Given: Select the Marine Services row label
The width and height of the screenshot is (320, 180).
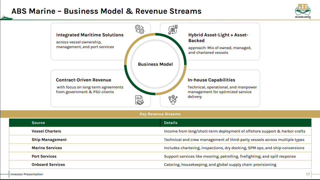Looking at the screenshot, I should [47, 148].
